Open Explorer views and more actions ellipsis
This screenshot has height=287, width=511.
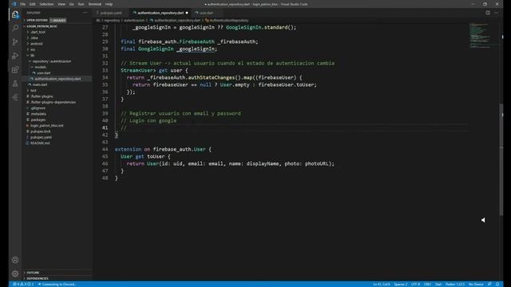tap(85, 13)
